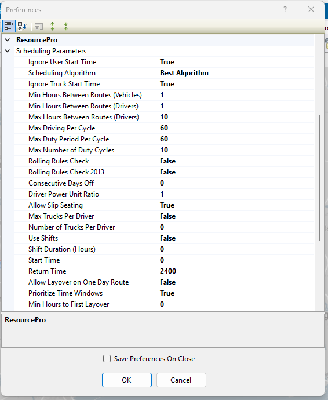This screenshot has width=328, height=400.
Task: Select the Ignore User Start Time row
Action: point(164,62)
